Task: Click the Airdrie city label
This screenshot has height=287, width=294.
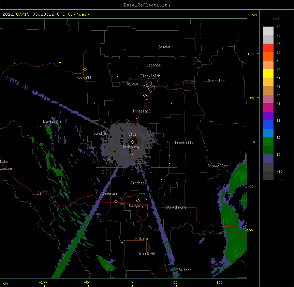Action: (x=138, y=183)
